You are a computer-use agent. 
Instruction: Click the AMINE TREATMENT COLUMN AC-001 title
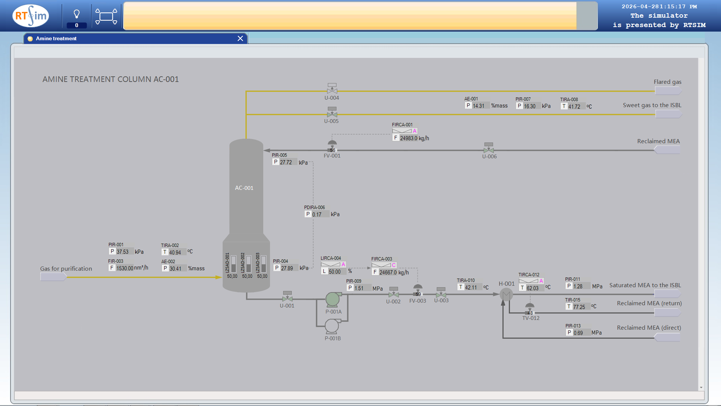pos(110,79)
